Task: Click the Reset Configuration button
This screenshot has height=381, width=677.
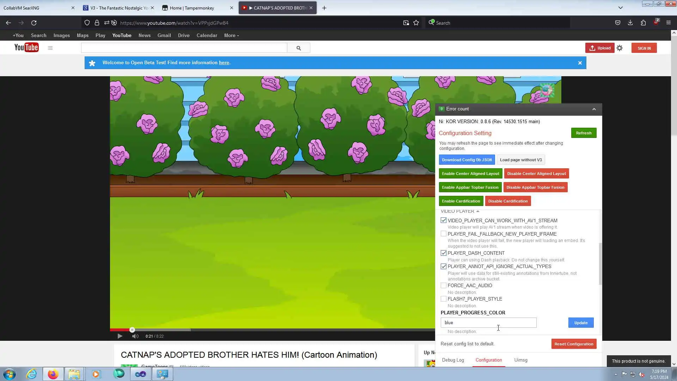Action: [x=574, y=344]
